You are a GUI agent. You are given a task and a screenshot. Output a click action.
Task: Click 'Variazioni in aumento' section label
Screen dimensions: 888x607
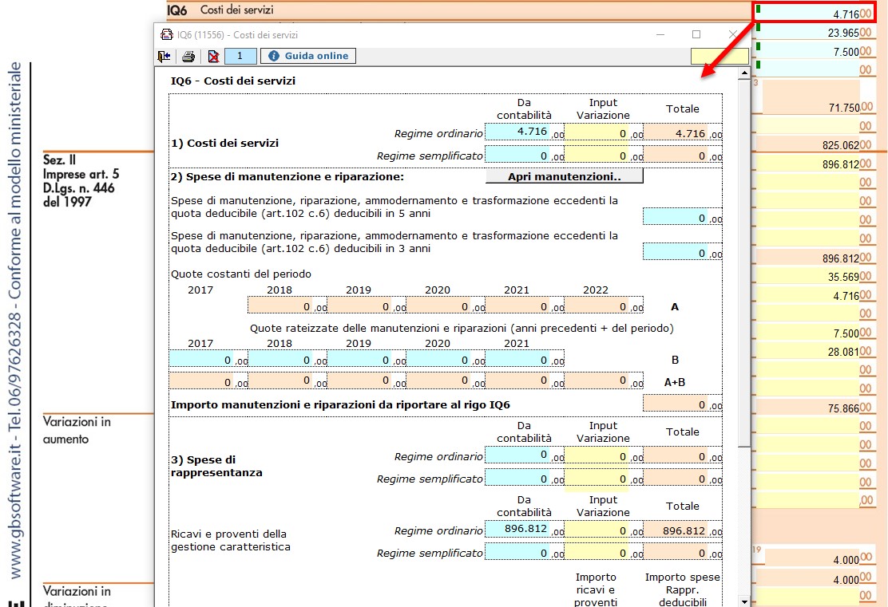pos(77,430)
